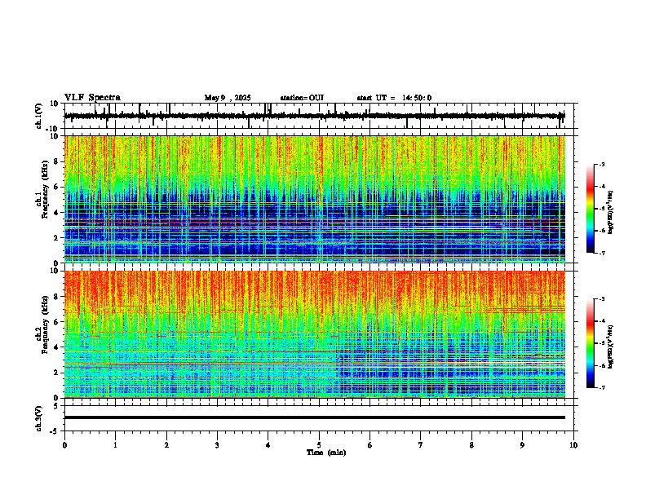Click the "6" kHz tick of ch.1 spectrogram
The height and width of the screenshot is (499, 646).
57,187
